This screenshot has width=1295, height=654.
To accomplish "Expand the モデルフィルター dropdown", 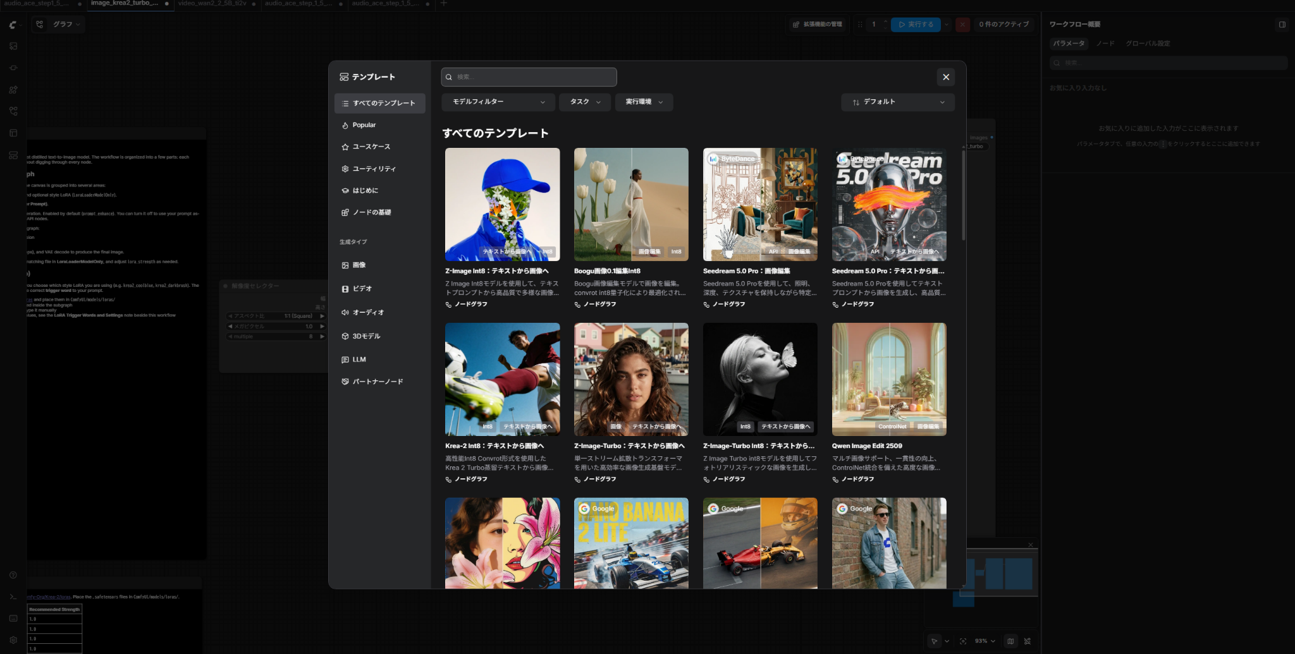I will (498, 102).
